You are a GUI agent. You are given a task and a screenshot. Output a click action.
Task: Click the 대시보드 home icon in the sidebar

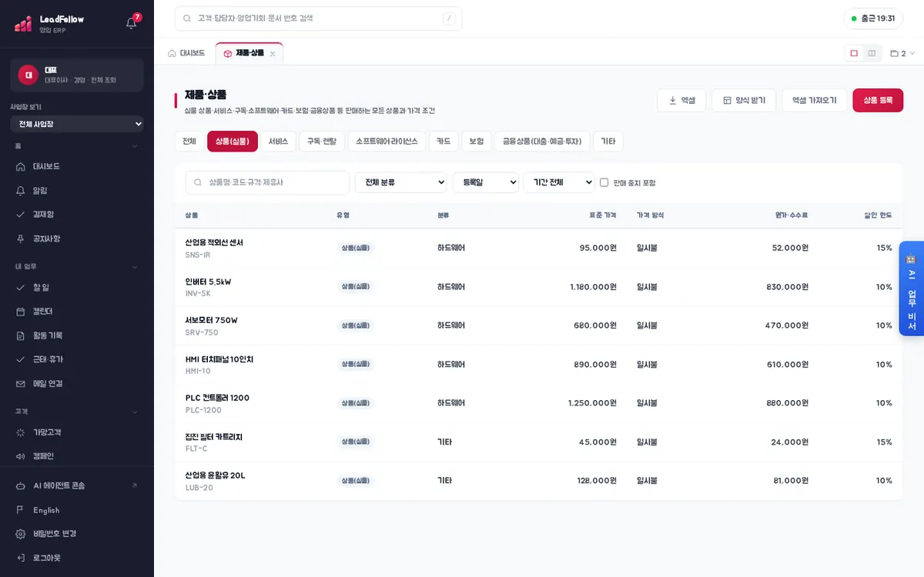(21, 166)
